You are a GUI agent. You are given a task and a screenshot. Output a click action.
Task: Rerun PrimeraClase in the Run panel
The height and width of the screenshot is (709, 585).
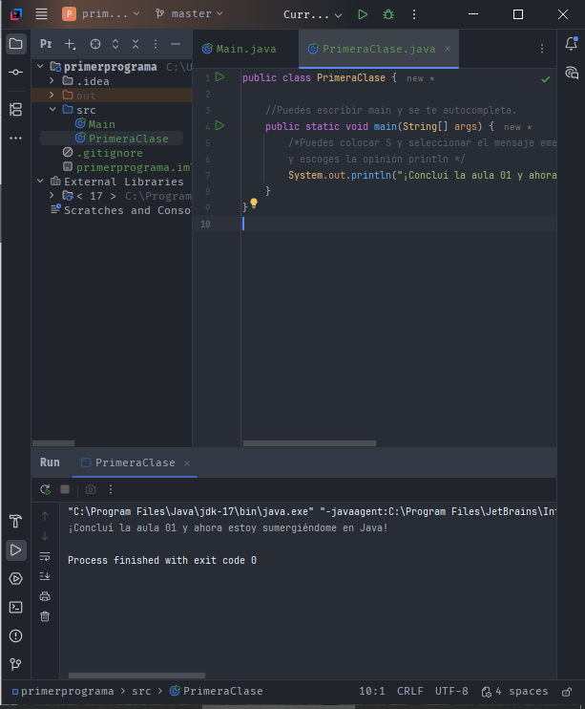pos(45,489)
